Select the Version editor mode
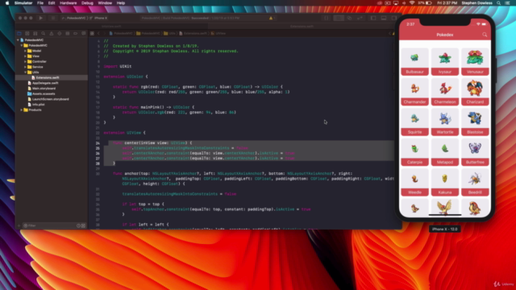The height and width of the screenshot is (290, 516). [360, 18]
